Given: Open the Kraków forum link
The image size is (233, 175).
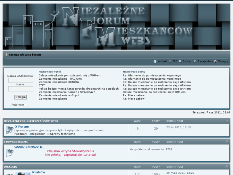Looking at the screenshot, I should tap(39, 172).
